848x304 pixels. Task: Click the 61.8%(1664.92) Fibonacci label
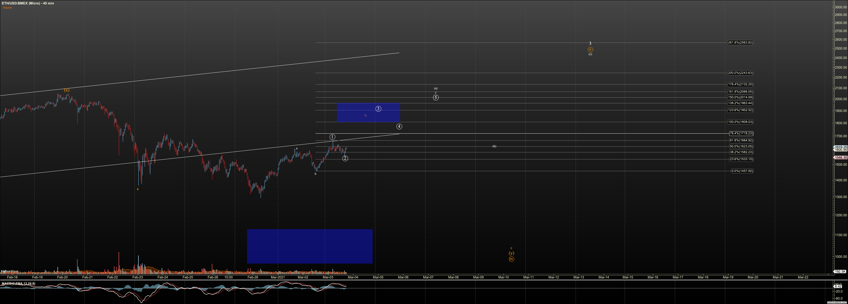[741, 140]
